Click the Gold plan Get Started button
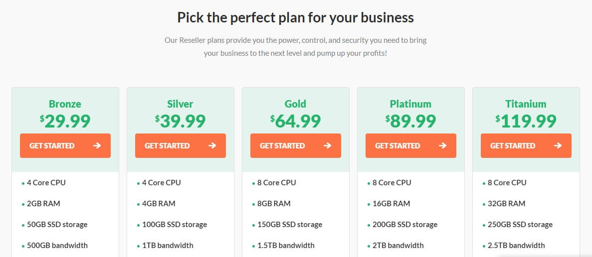The width and height of the screenshot is (592, 257). (x=296, y=145)
